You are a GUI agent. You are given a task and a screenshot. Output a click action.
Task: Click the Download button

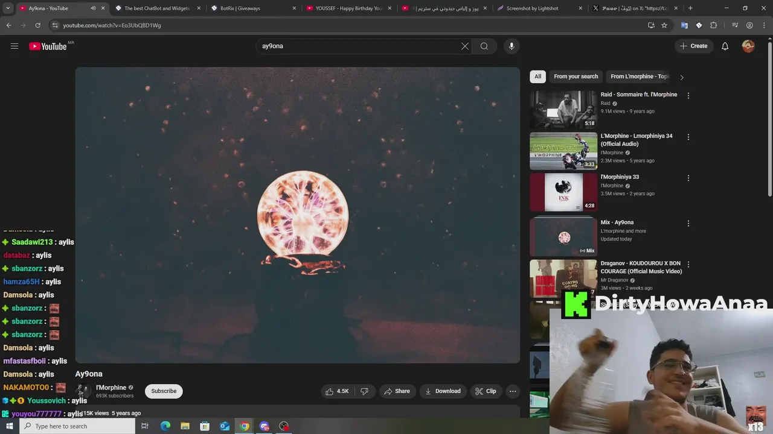tap(443, 391)
